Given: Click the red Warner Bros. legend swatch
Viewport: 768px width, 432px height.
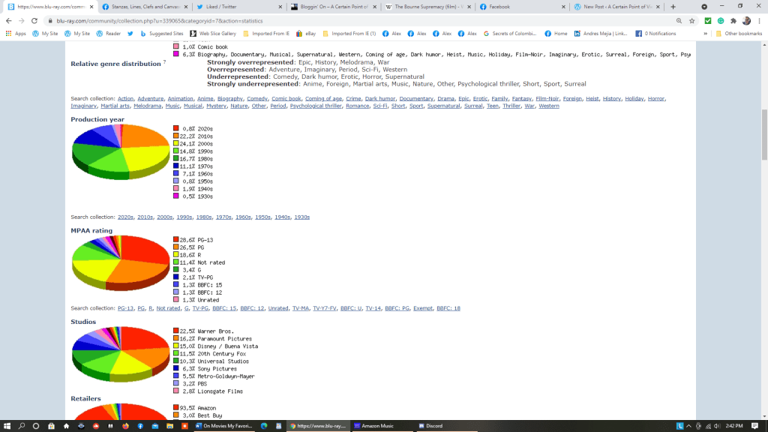Looking at the screenshot, I should point(175,331).
